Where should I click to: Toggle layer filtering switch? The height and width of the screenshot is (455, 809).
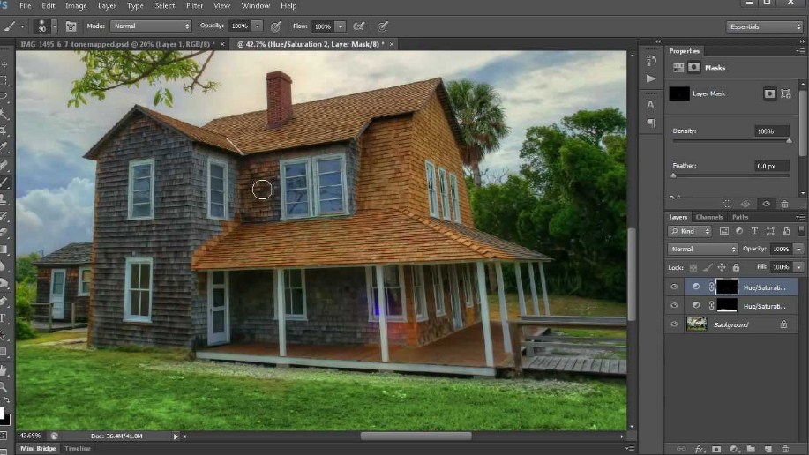pos(801,230)
